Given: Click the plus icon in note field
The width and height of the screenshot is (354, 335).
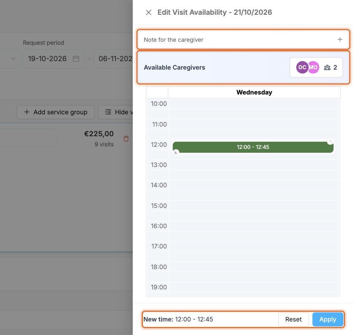Looking at the screenshot, I should pyautogui.click(x=340, y=40).
